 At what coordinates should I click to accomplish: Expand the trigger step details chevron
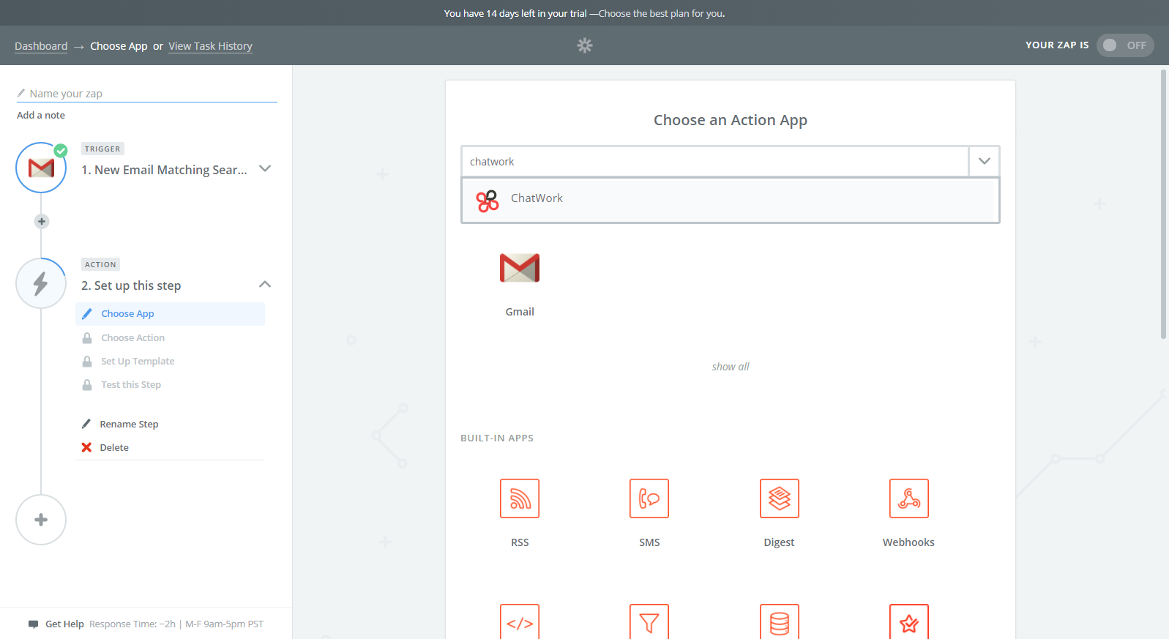pos(265,168)
